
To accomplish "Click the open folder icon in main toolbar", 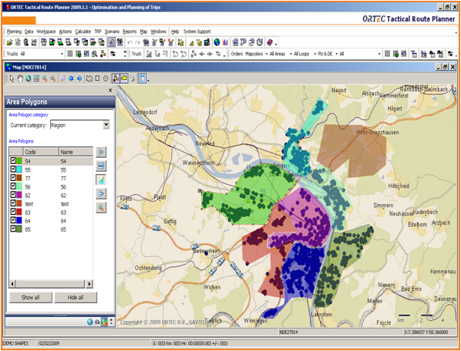I will [9, 42].
